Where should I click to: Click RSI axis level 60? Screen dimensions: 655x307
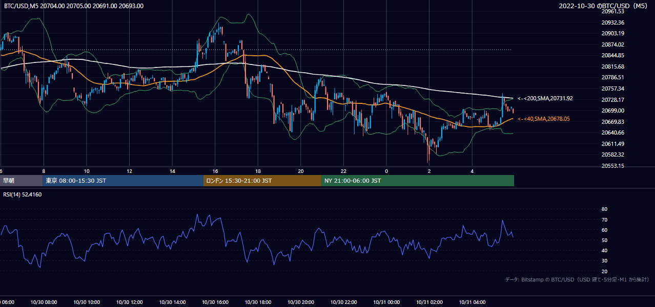point(604,230)
